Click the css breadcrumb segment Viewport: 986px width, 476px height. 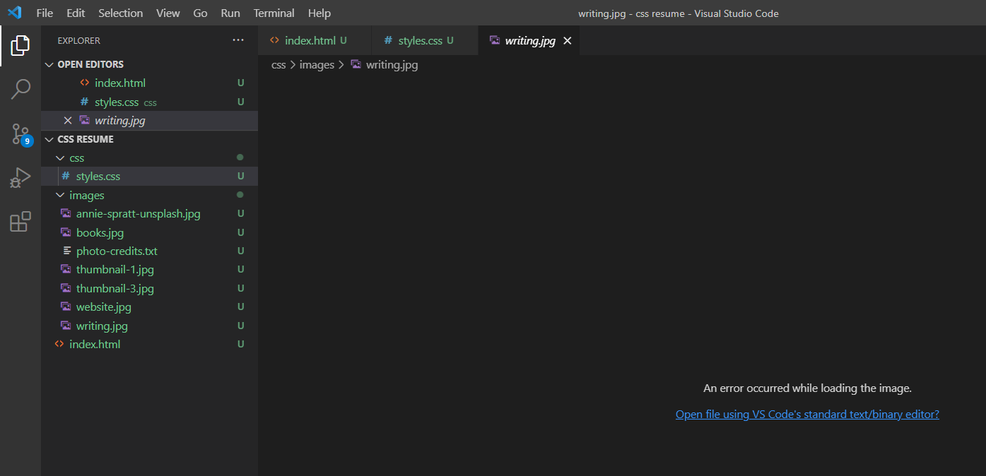(278, 65)
